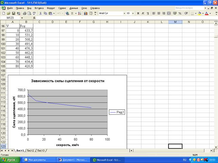Image resolution: width=218 pixels, height=163 pixels.
Task: Click the Print icon
Action: click(x=24, y=14)
